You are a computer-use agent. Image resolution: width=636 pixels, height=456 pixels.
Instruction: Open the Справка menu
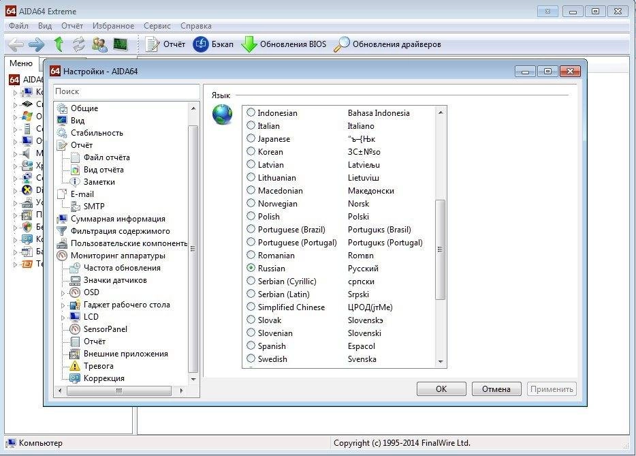pos(196,26)
